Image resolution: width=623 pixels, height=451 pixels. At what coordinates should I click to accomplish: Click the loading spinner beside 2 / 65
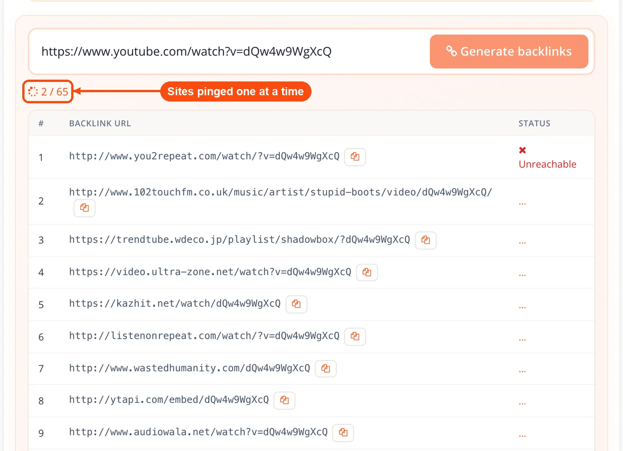coord(33,92)
